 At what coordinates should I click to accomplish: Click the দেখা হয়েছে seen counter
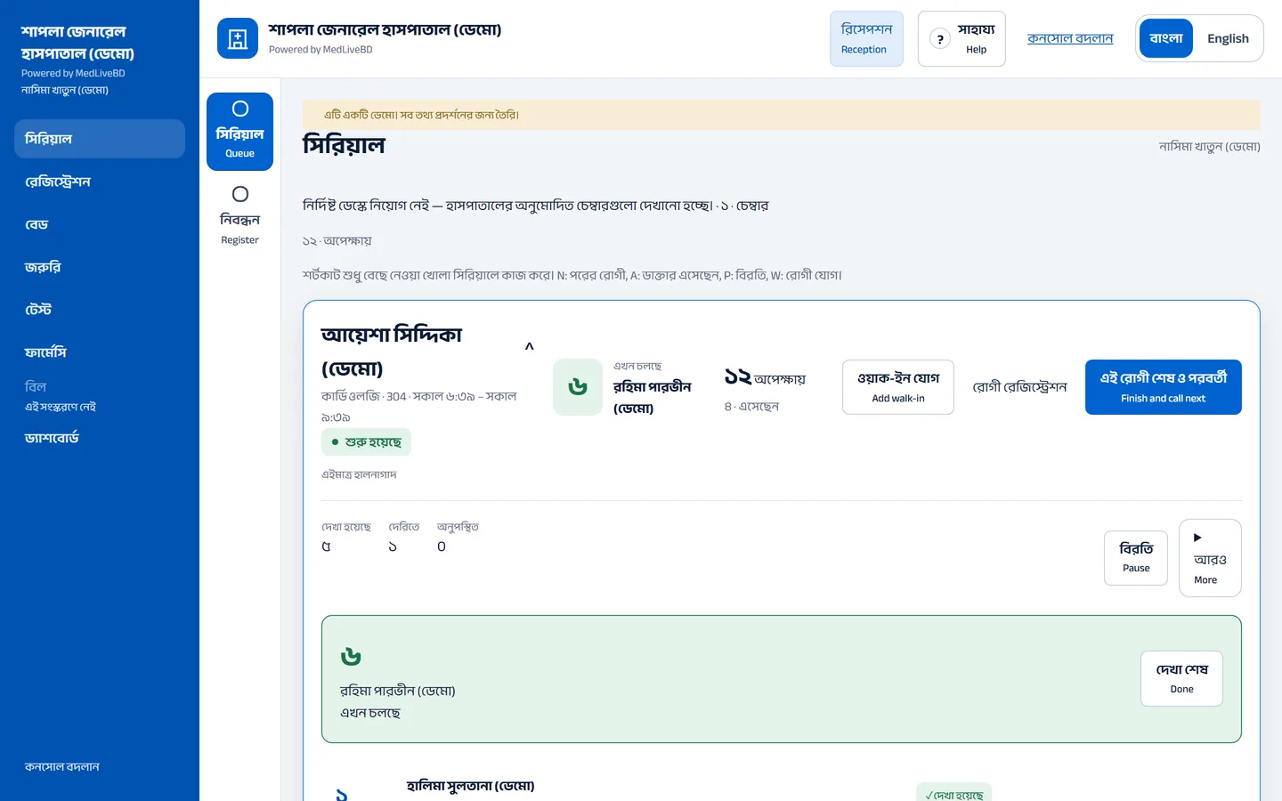(x=346, y=537)
